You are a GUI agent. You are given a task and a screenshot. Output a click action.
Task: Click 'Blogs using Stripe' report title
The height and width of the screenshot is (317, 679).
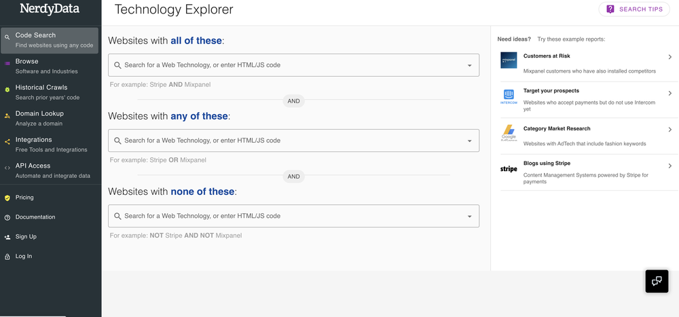point(547,164)
